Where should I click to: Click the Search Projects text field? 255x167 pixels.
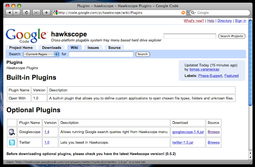pos(190,36)
